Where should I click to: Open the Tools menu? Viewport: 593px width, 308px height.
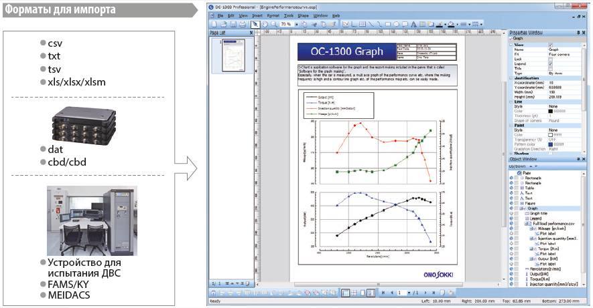(289, 16)
